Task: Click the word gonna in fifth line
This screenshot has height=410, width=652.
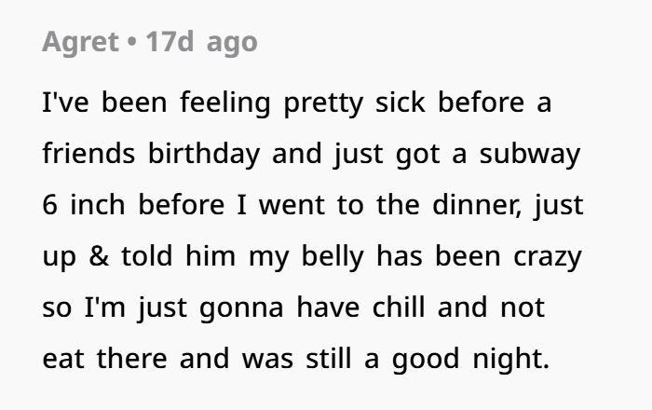Action: pos(241,308)
